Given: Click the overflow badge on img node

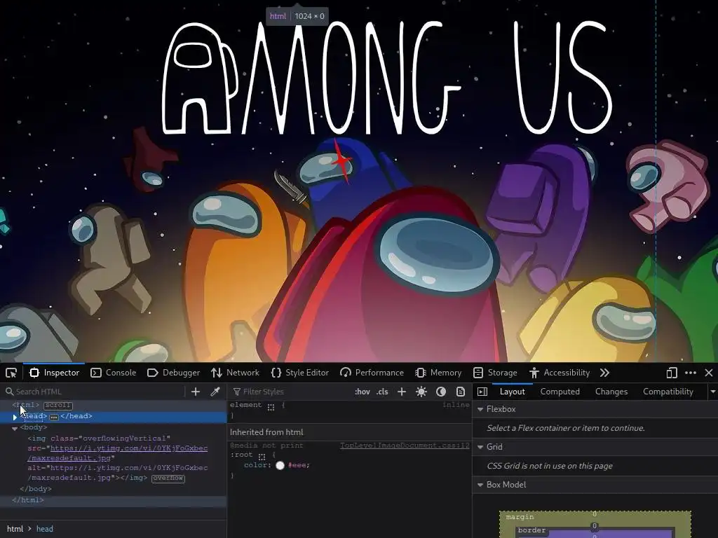Looking at the screenshot, I should 168,478.
